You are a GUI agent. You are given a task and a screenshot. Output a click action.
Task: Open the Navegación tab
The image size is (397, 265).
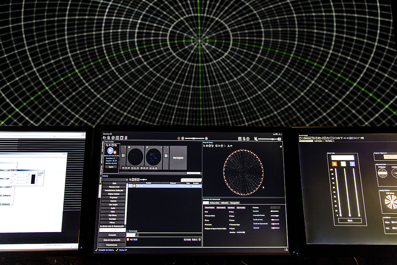point(235,203)
